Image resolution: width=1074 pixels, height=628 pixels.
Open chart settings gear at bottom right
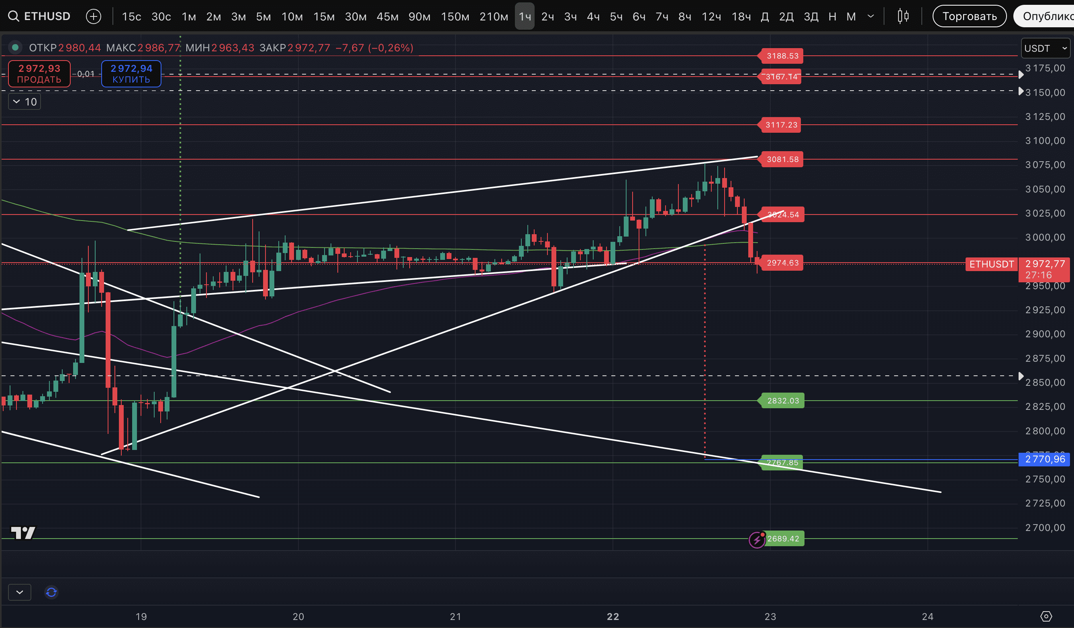click(1046, 616)
